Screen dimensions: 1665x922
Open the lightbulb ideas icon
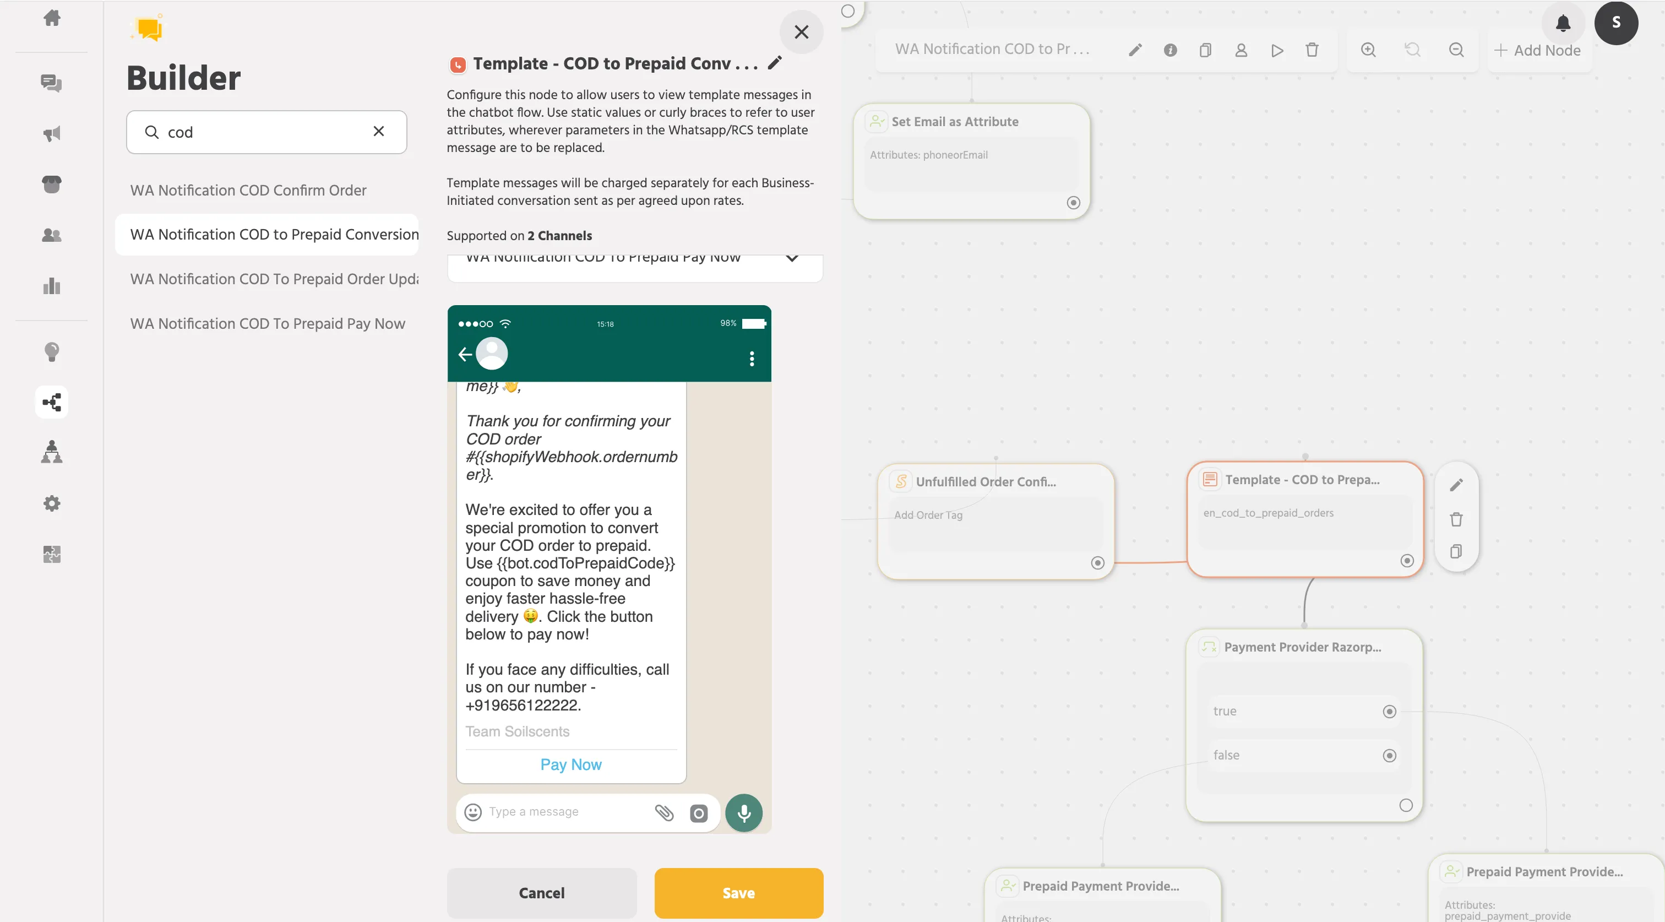tap(52, 352)
